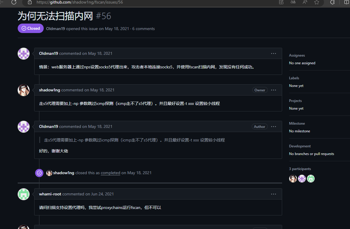The width and height of the screenshot is (350, 229).
Task: Click green whami-root avatar in participants list
Action: pos(311,179)
